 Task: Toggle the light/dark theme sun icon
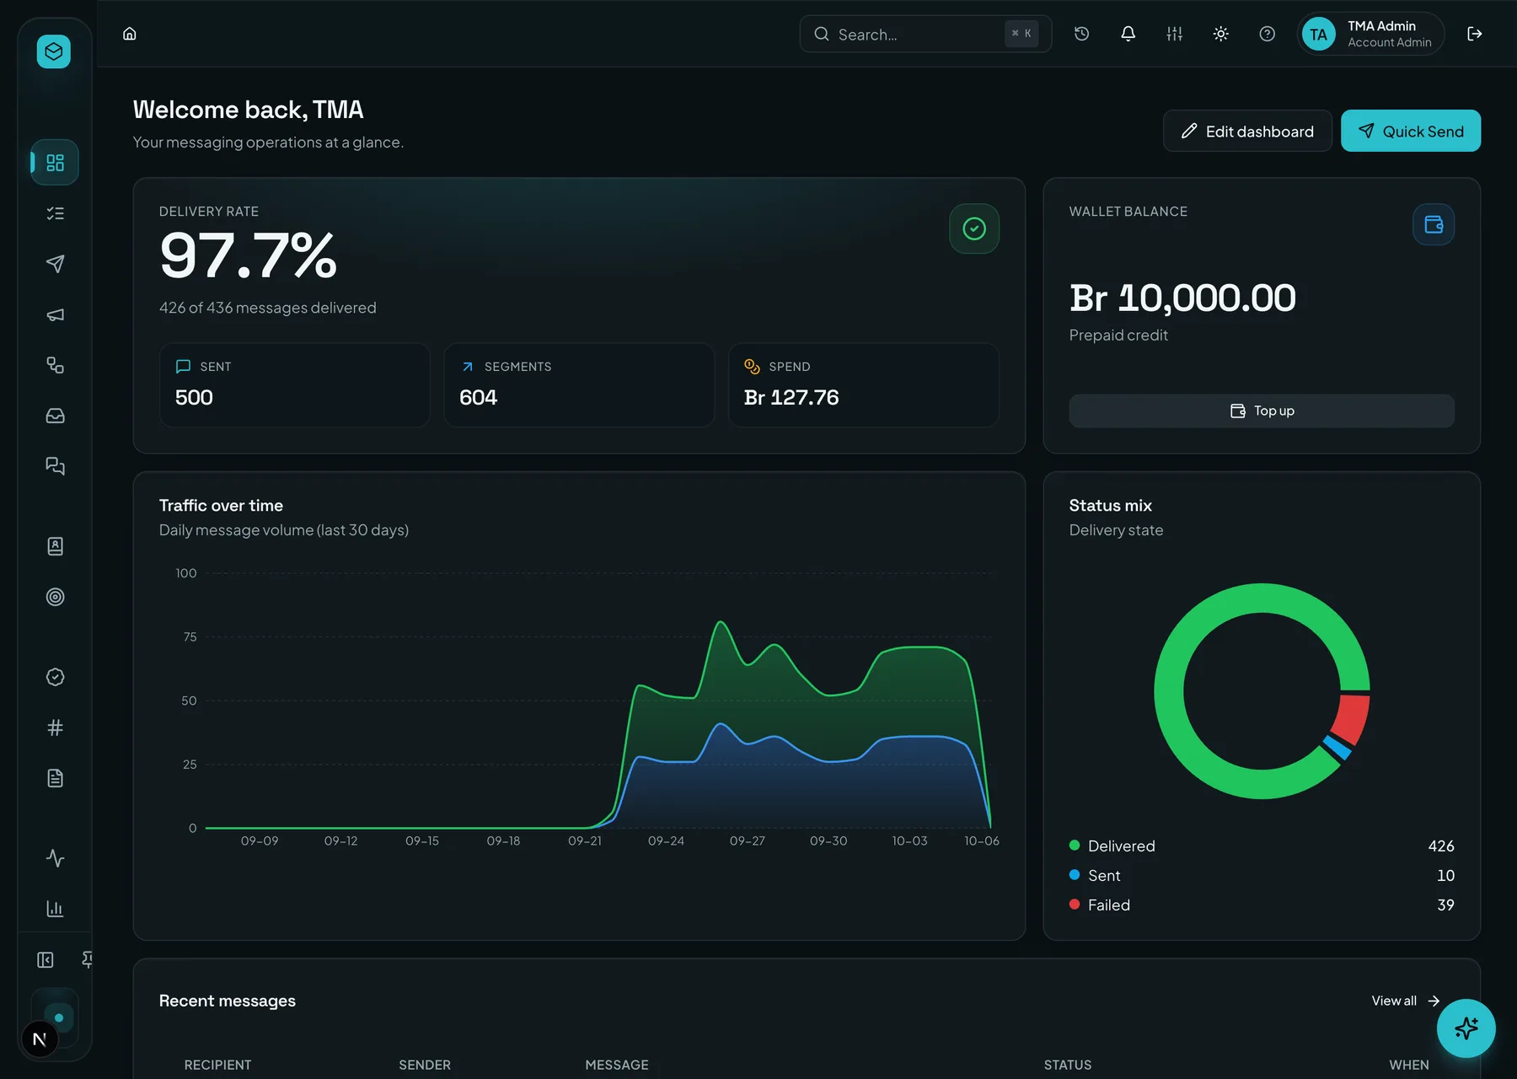point(1221,34)
